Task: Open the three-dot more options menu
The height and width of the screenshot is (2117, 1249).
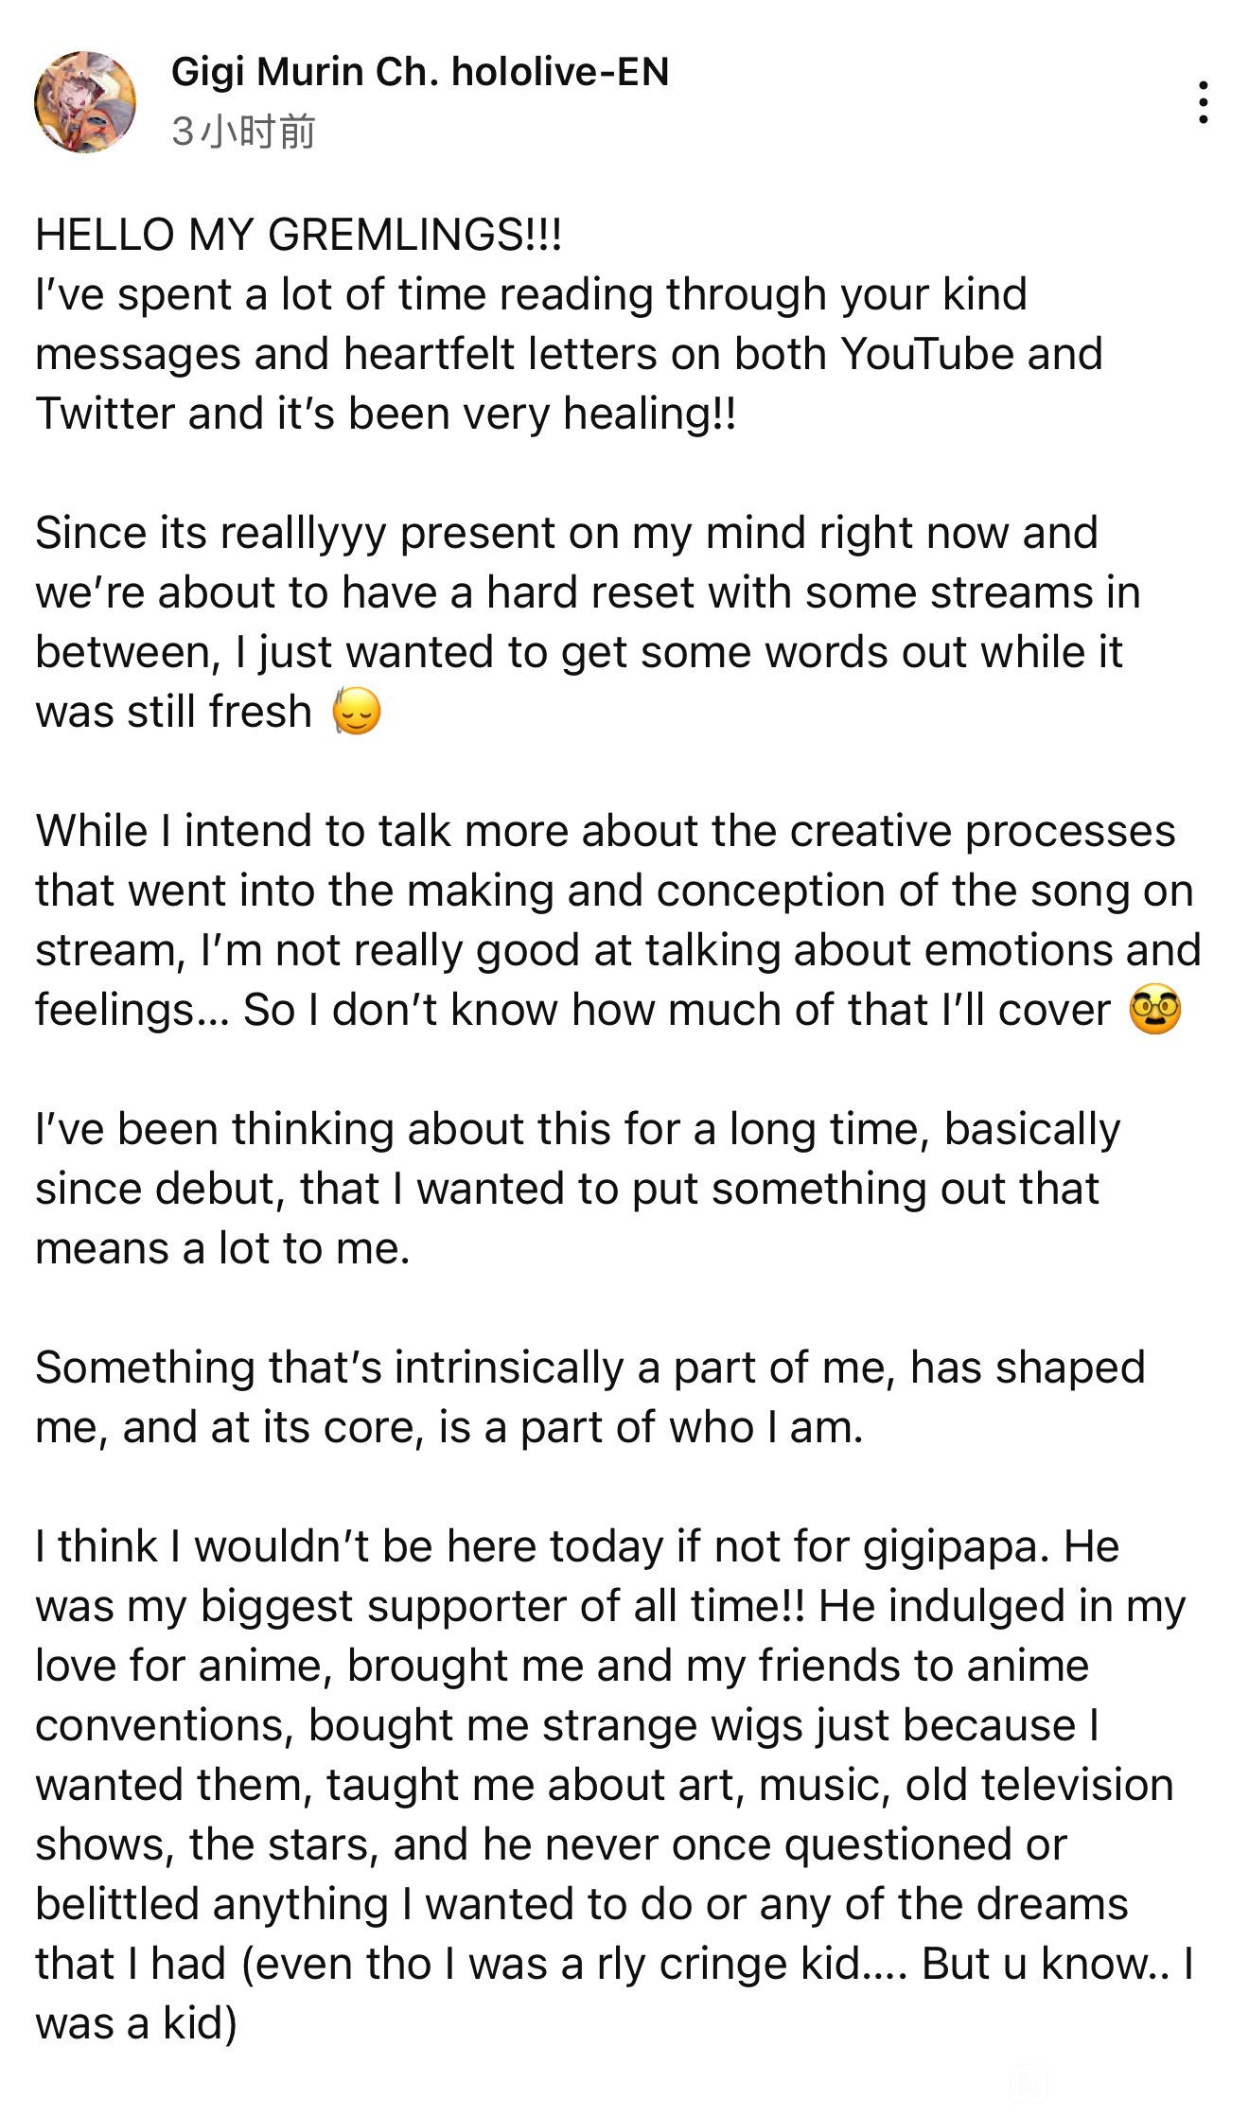Action: (x=1203, y=102)
